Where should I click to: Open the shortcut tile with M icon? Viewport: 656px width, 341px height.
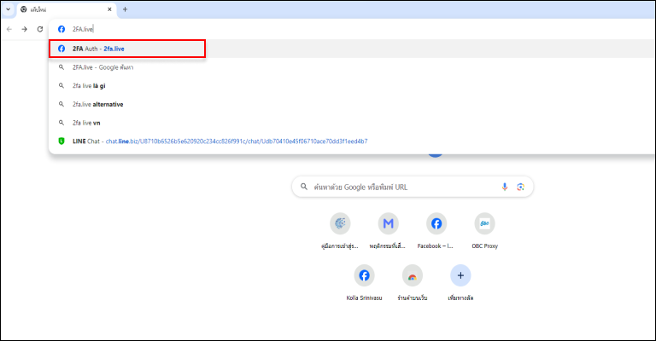[388, 230]
